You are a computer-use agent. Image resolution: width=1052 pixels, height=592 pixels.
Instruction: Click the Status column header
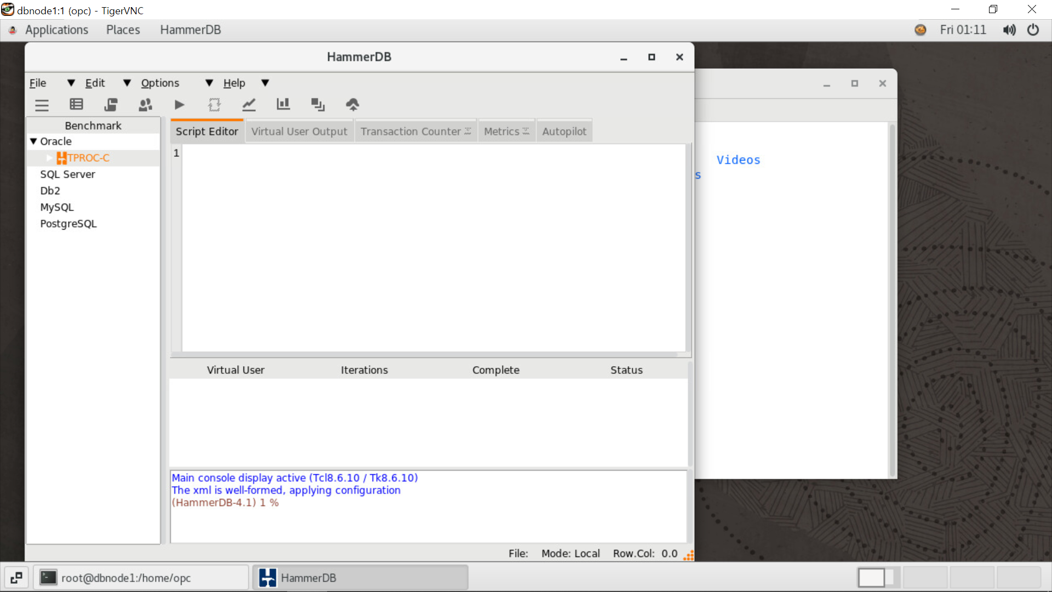(x=626, y=370)
